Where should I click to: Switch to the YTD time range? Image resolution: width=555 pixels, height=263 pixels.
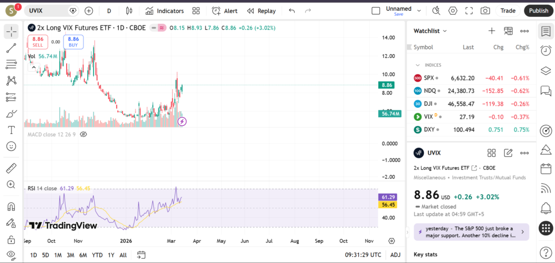(97, 255)
